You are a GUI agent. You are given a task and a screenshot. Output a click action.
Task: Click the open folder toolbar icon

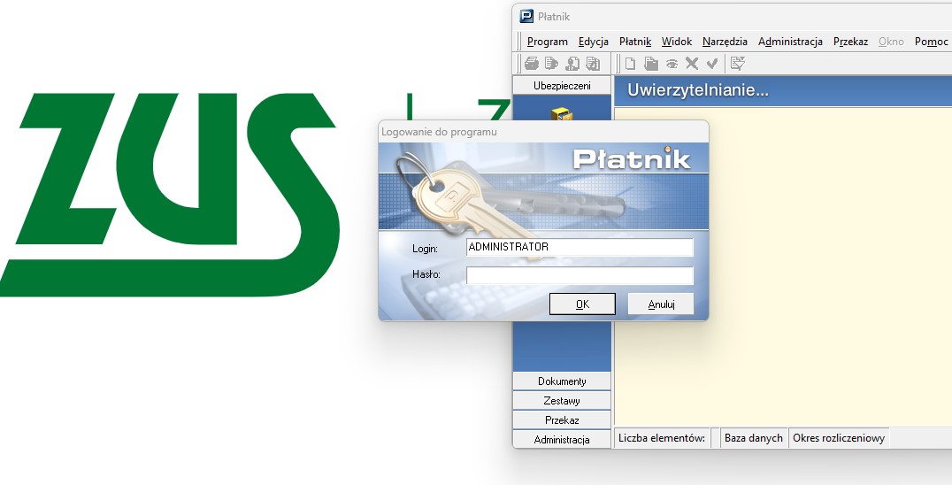(x=651, y=63)
